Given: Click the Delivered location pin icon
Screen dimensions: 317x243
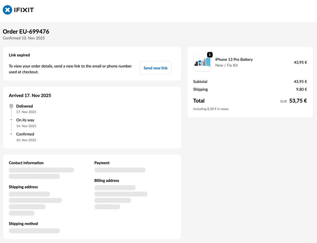Looking at the screenshot, I should [x=11, y=106].
